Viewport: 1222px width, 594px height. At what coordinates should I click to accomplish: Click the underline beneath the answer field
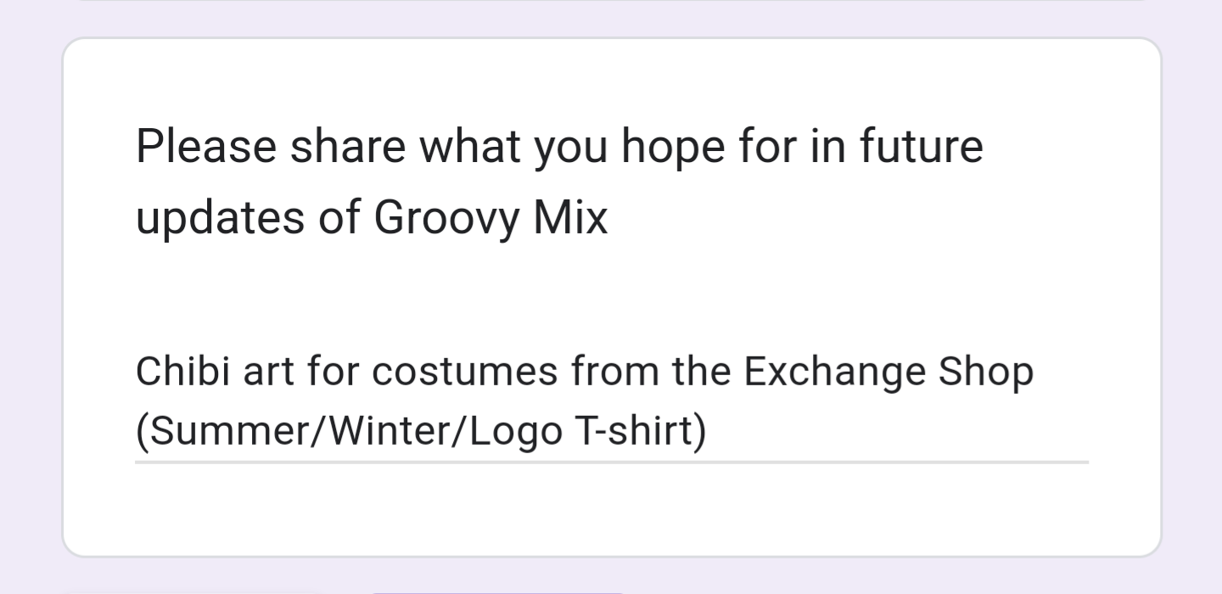pos(611,462)
